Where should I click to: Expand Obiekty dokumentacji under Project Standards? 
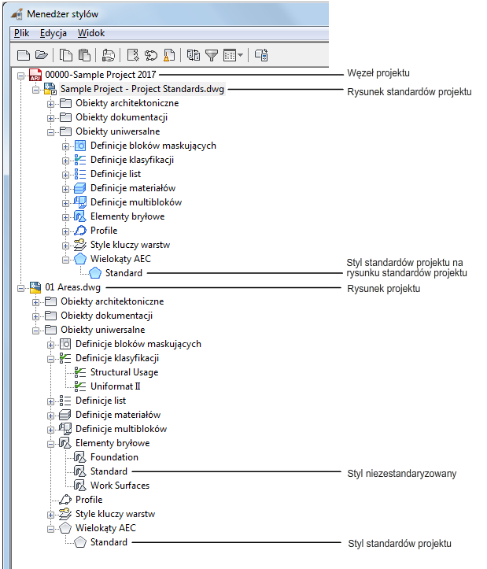[x=50, y=118]
